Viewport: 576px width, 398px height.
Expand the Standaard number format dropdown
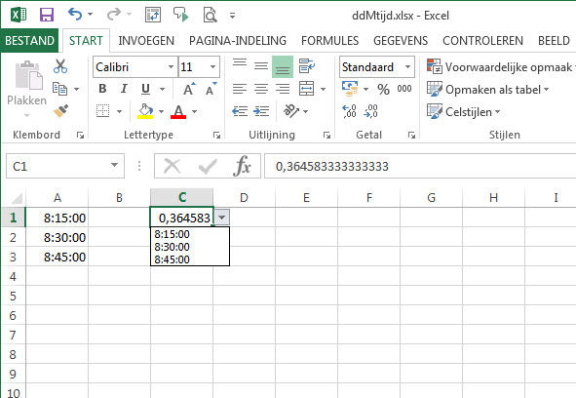[407, 67]
